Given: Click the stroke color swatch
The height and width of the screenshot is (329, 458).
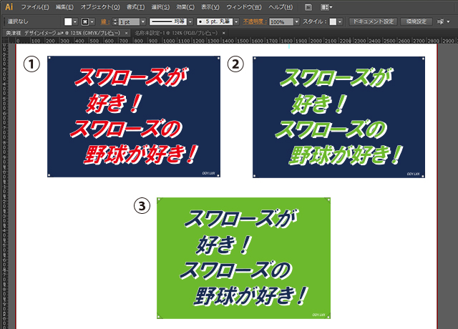Looking at the screenshot, I should coord(85,21).
